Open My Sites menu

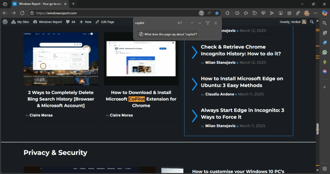tap(20, 22)
